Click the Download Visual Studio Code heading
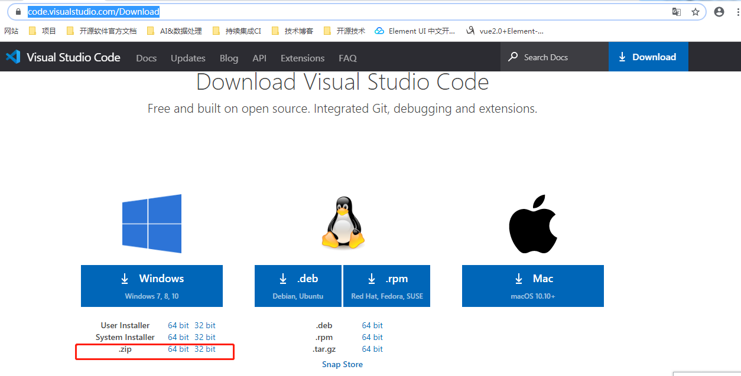This screenshot has height=376, width=741. tap(343, 82)
